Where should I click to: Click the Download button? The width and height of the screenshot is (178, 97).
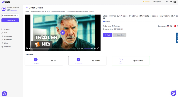coord(119,35)
